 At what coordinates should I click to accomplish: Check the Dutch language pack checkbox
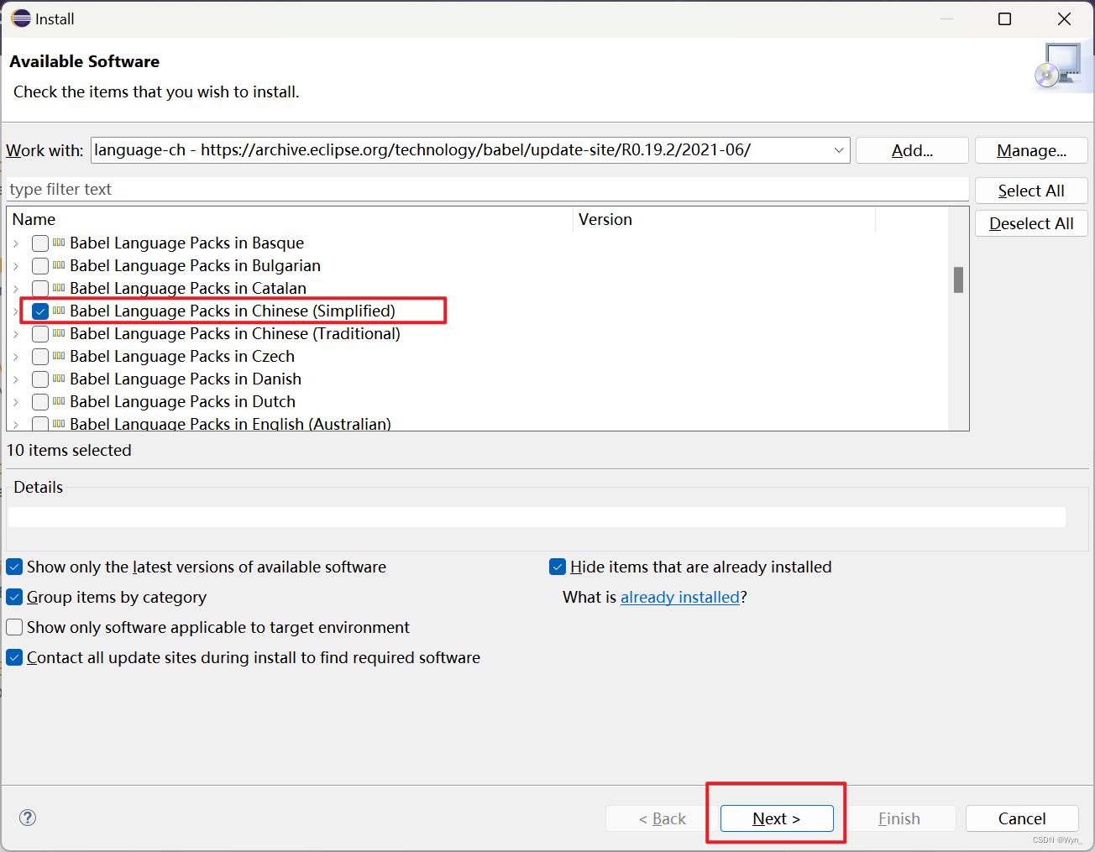(40, 402)
